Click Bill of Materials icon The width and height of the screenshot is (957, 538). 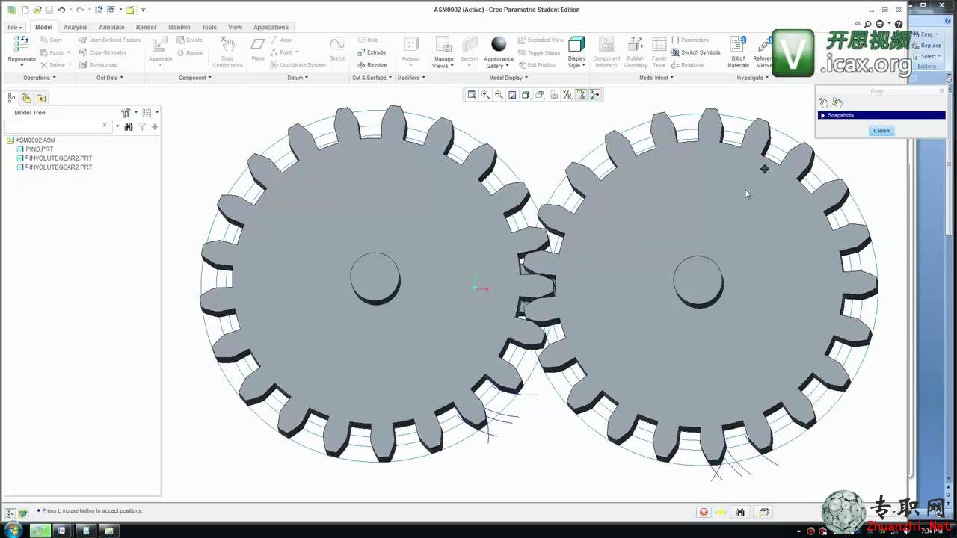[738, 44]
